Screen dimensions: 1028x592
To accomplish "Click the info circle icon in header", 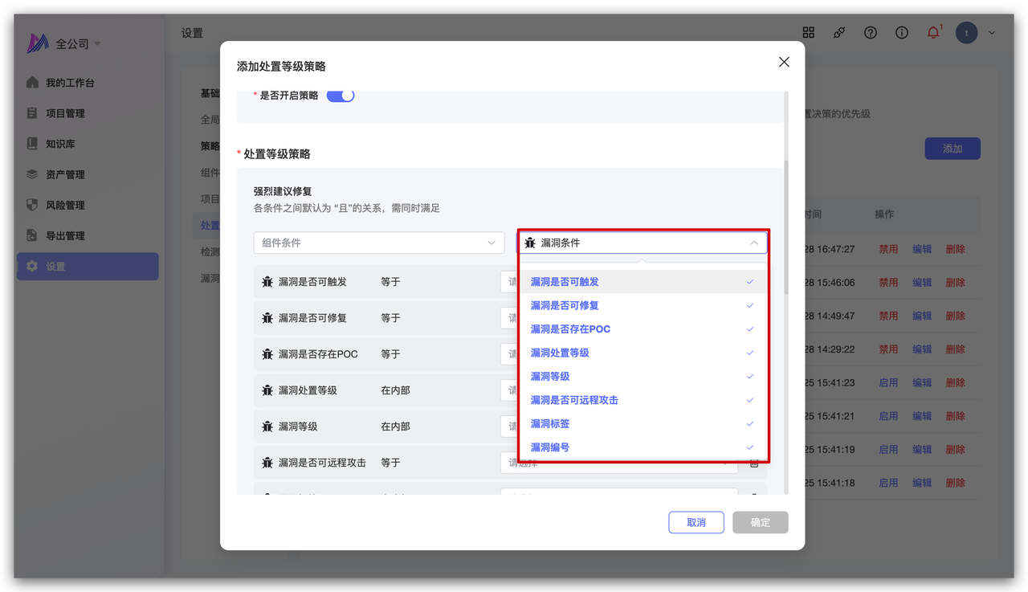I will coord(902,33).
